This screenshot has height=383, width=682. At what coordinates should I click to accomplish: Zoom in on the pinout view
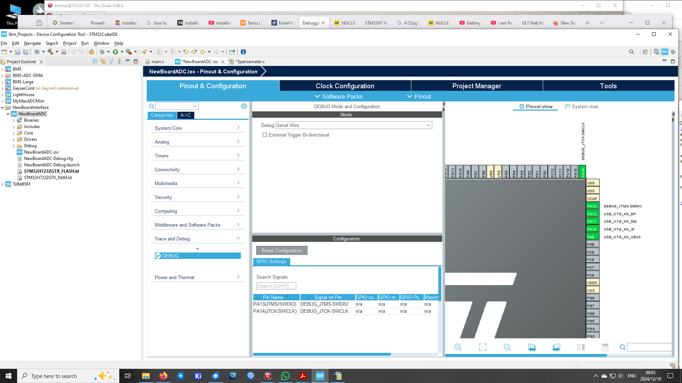coord(458,347)
